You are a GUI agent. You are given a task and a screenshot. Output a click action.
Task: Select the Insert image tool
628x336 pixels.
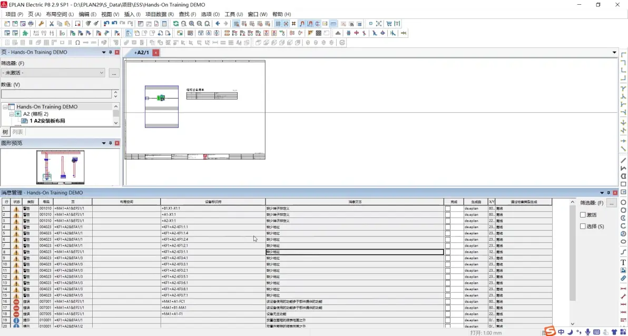[x=623, y=270]
